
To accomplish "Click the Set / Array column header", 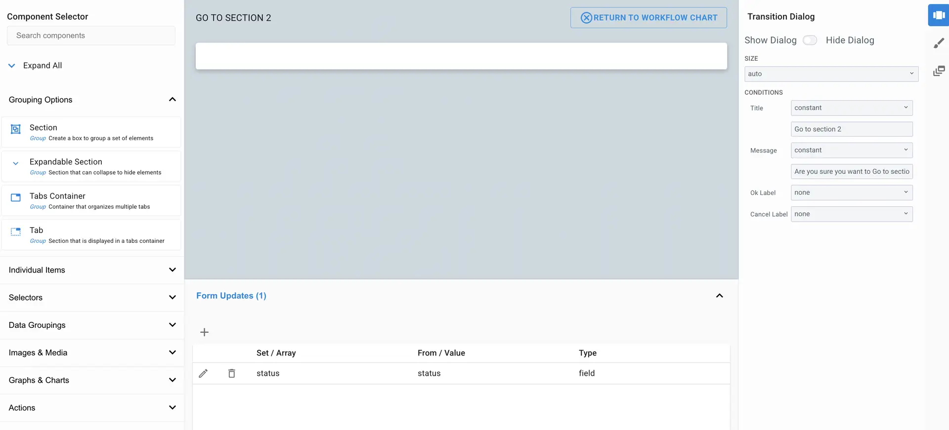I will [276, 353].
